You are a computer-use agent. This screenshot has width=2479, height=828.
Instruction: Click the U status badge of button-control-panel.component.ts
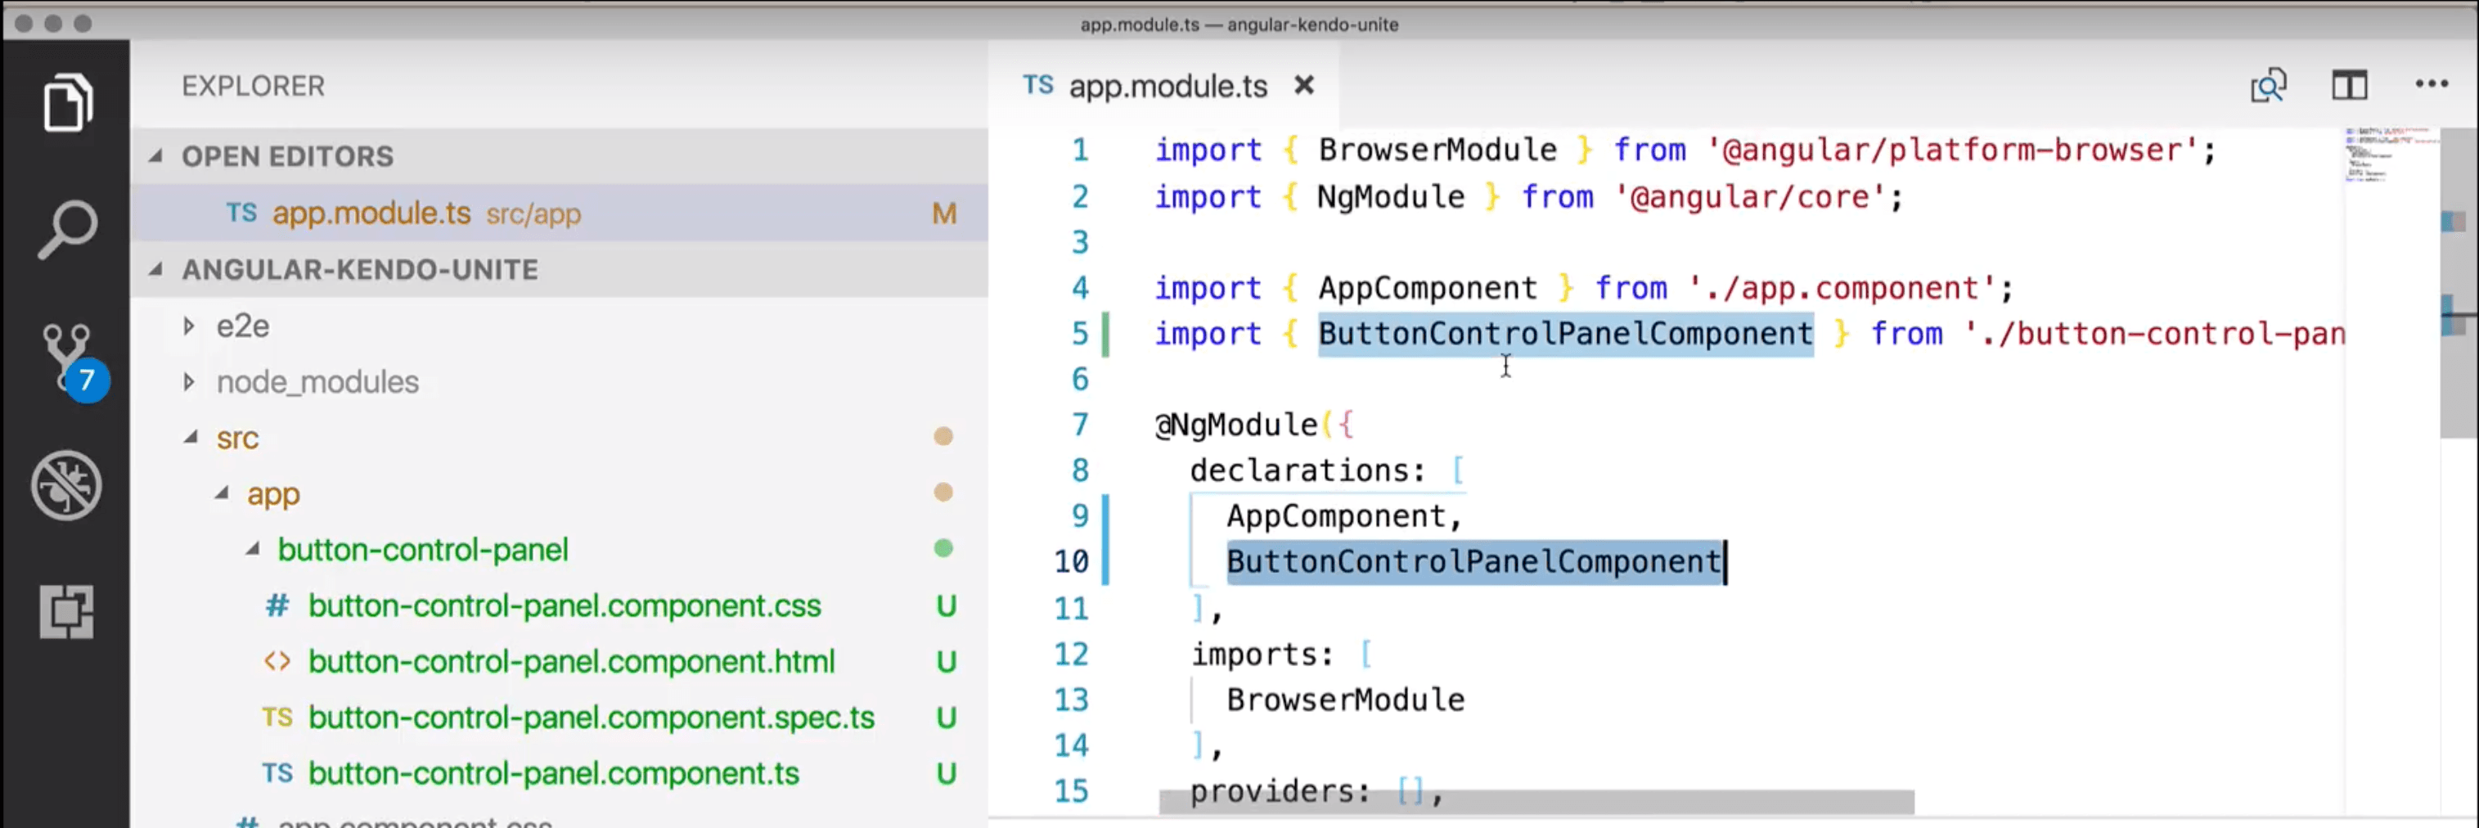pos(946,773)
